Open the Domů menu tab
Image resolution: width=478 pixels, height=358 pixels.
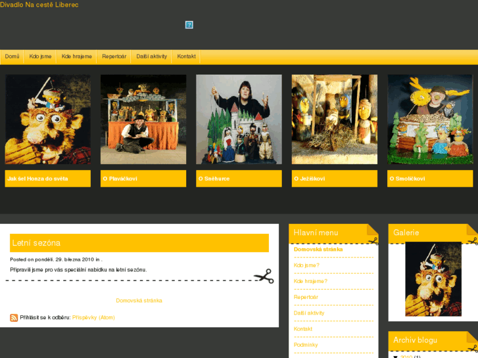coord(12,56)
